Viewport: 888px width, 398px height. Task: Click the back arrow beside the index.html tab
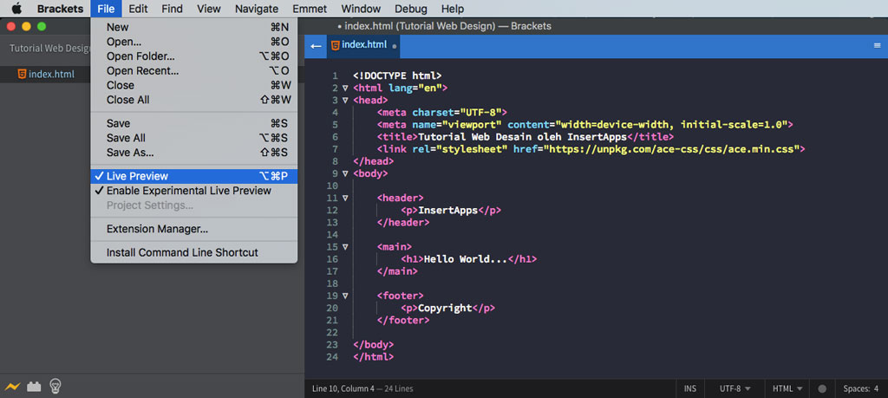click(x=316, y=46)
